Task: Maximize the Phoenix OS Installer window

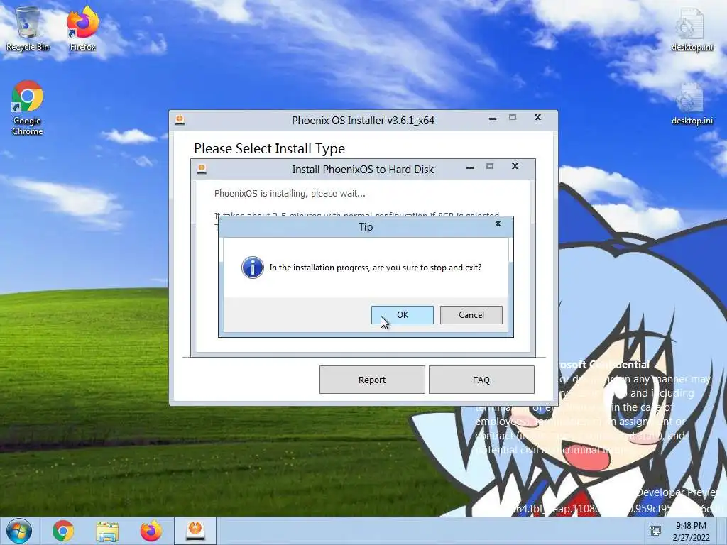Action: [513, 118]
